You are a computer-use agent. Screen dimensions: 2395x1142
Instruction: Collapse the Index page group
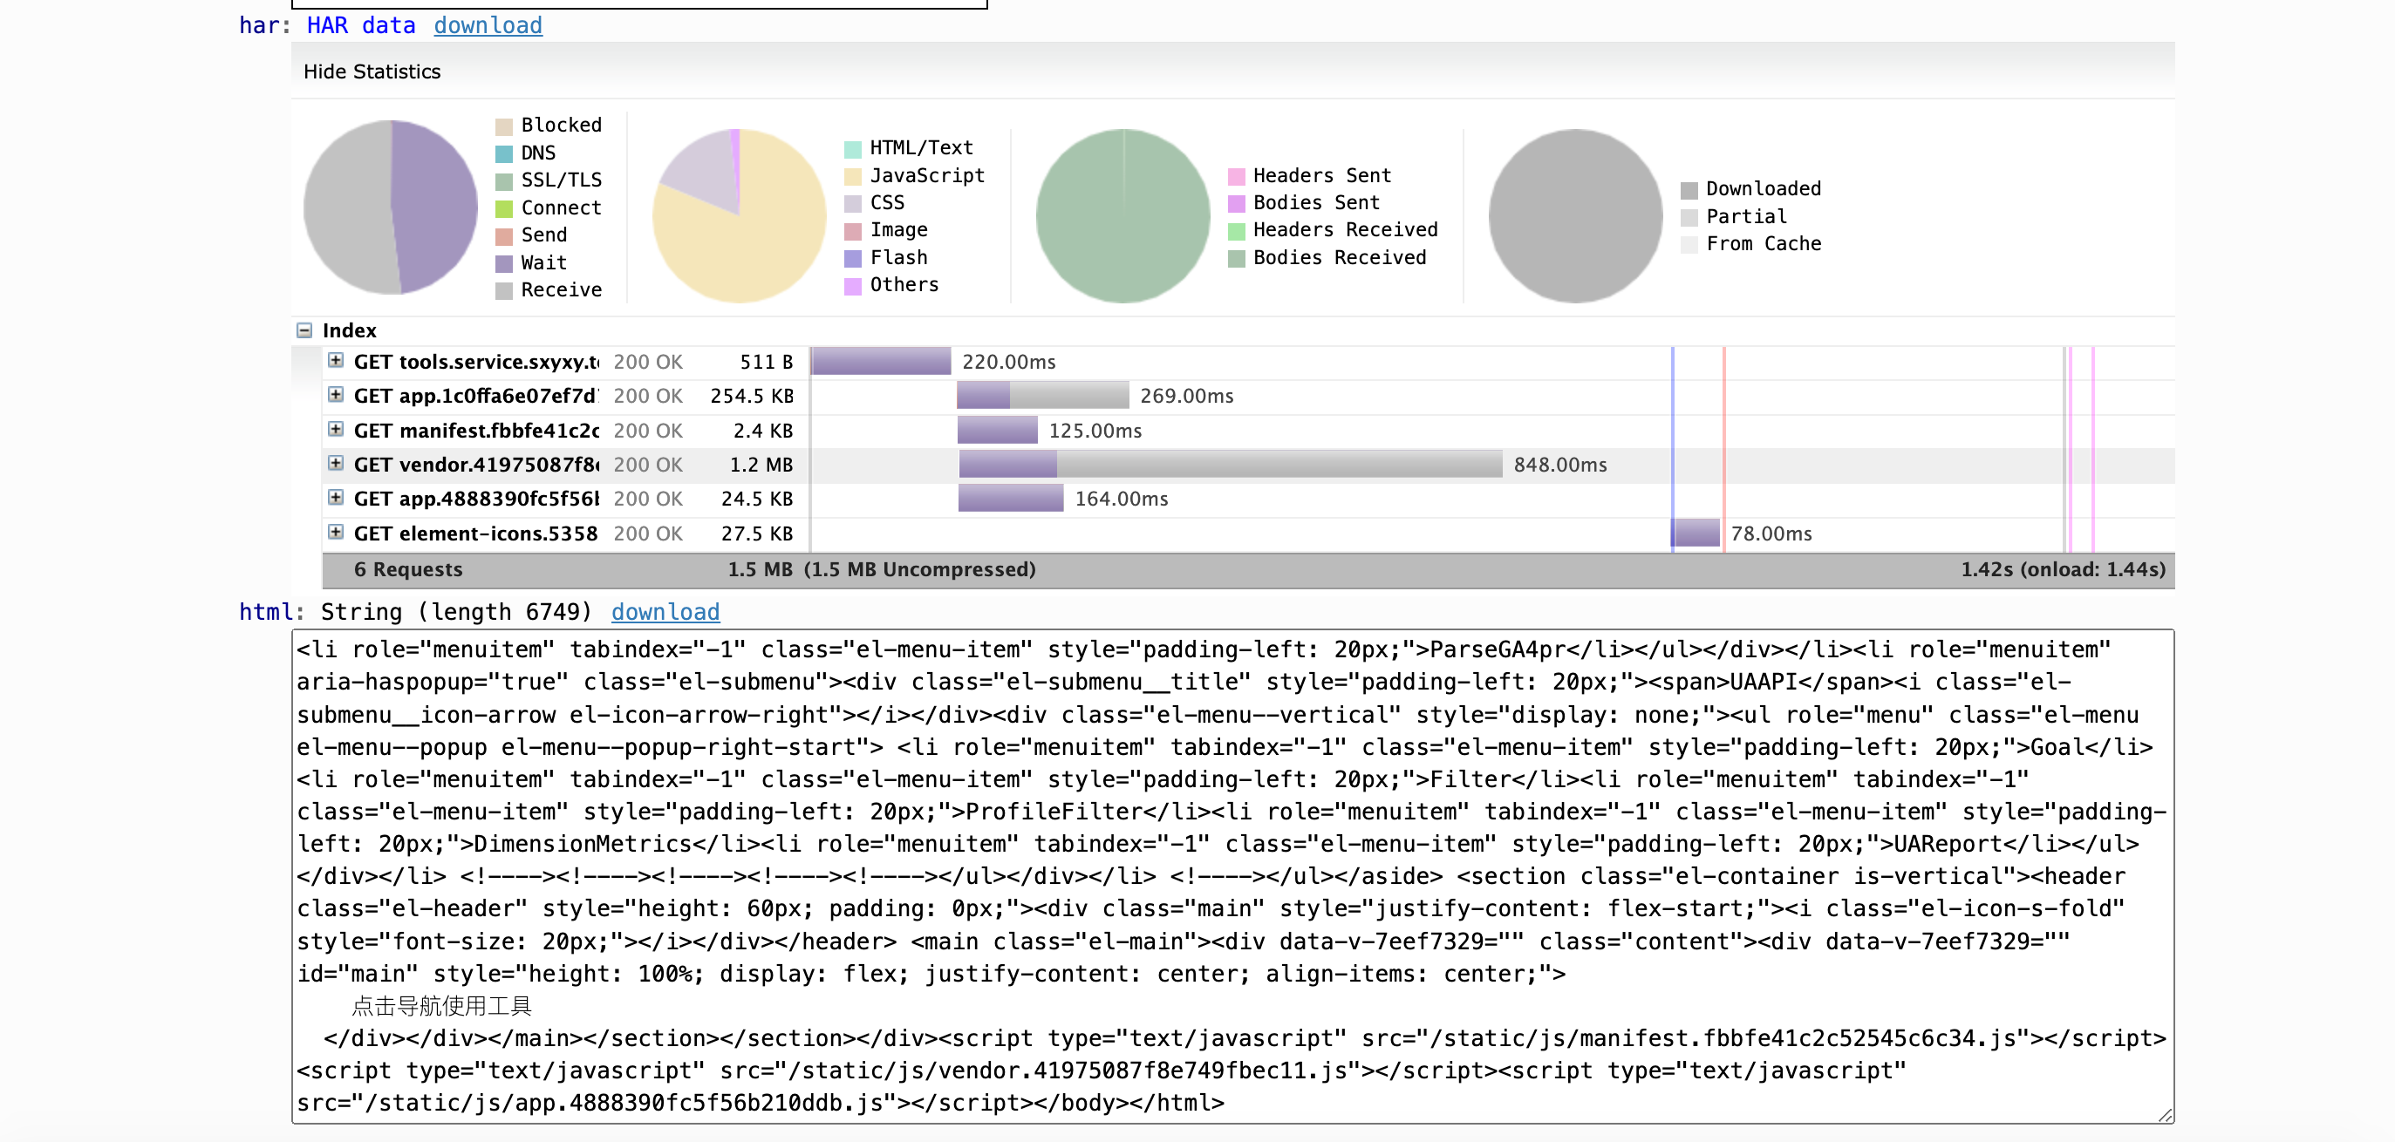(304, 330)
